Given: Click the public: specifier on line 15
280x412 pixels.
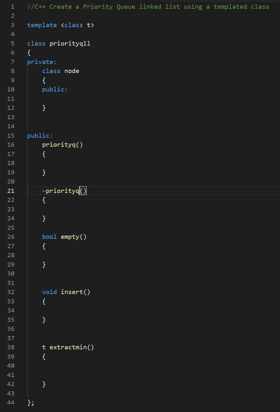Looking at the screenshot, I should (39, 135).
